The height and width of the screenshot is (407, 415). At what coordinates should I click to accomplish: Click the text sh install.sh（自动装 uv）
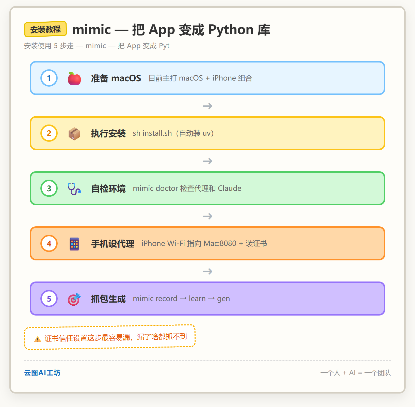[173, 133]
